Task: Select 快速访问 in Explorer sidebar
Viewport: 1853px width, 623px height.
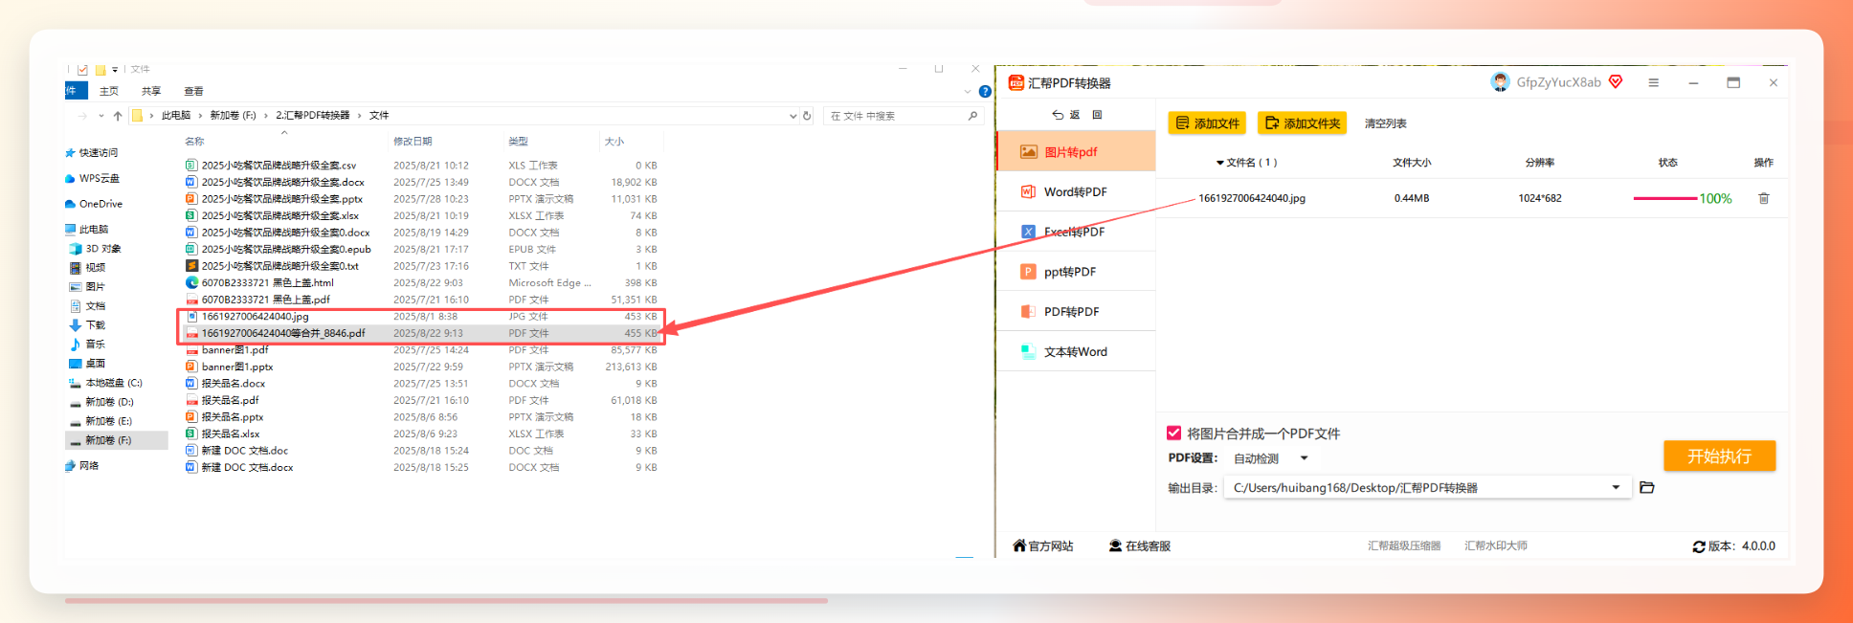Action: coord(91,153)
